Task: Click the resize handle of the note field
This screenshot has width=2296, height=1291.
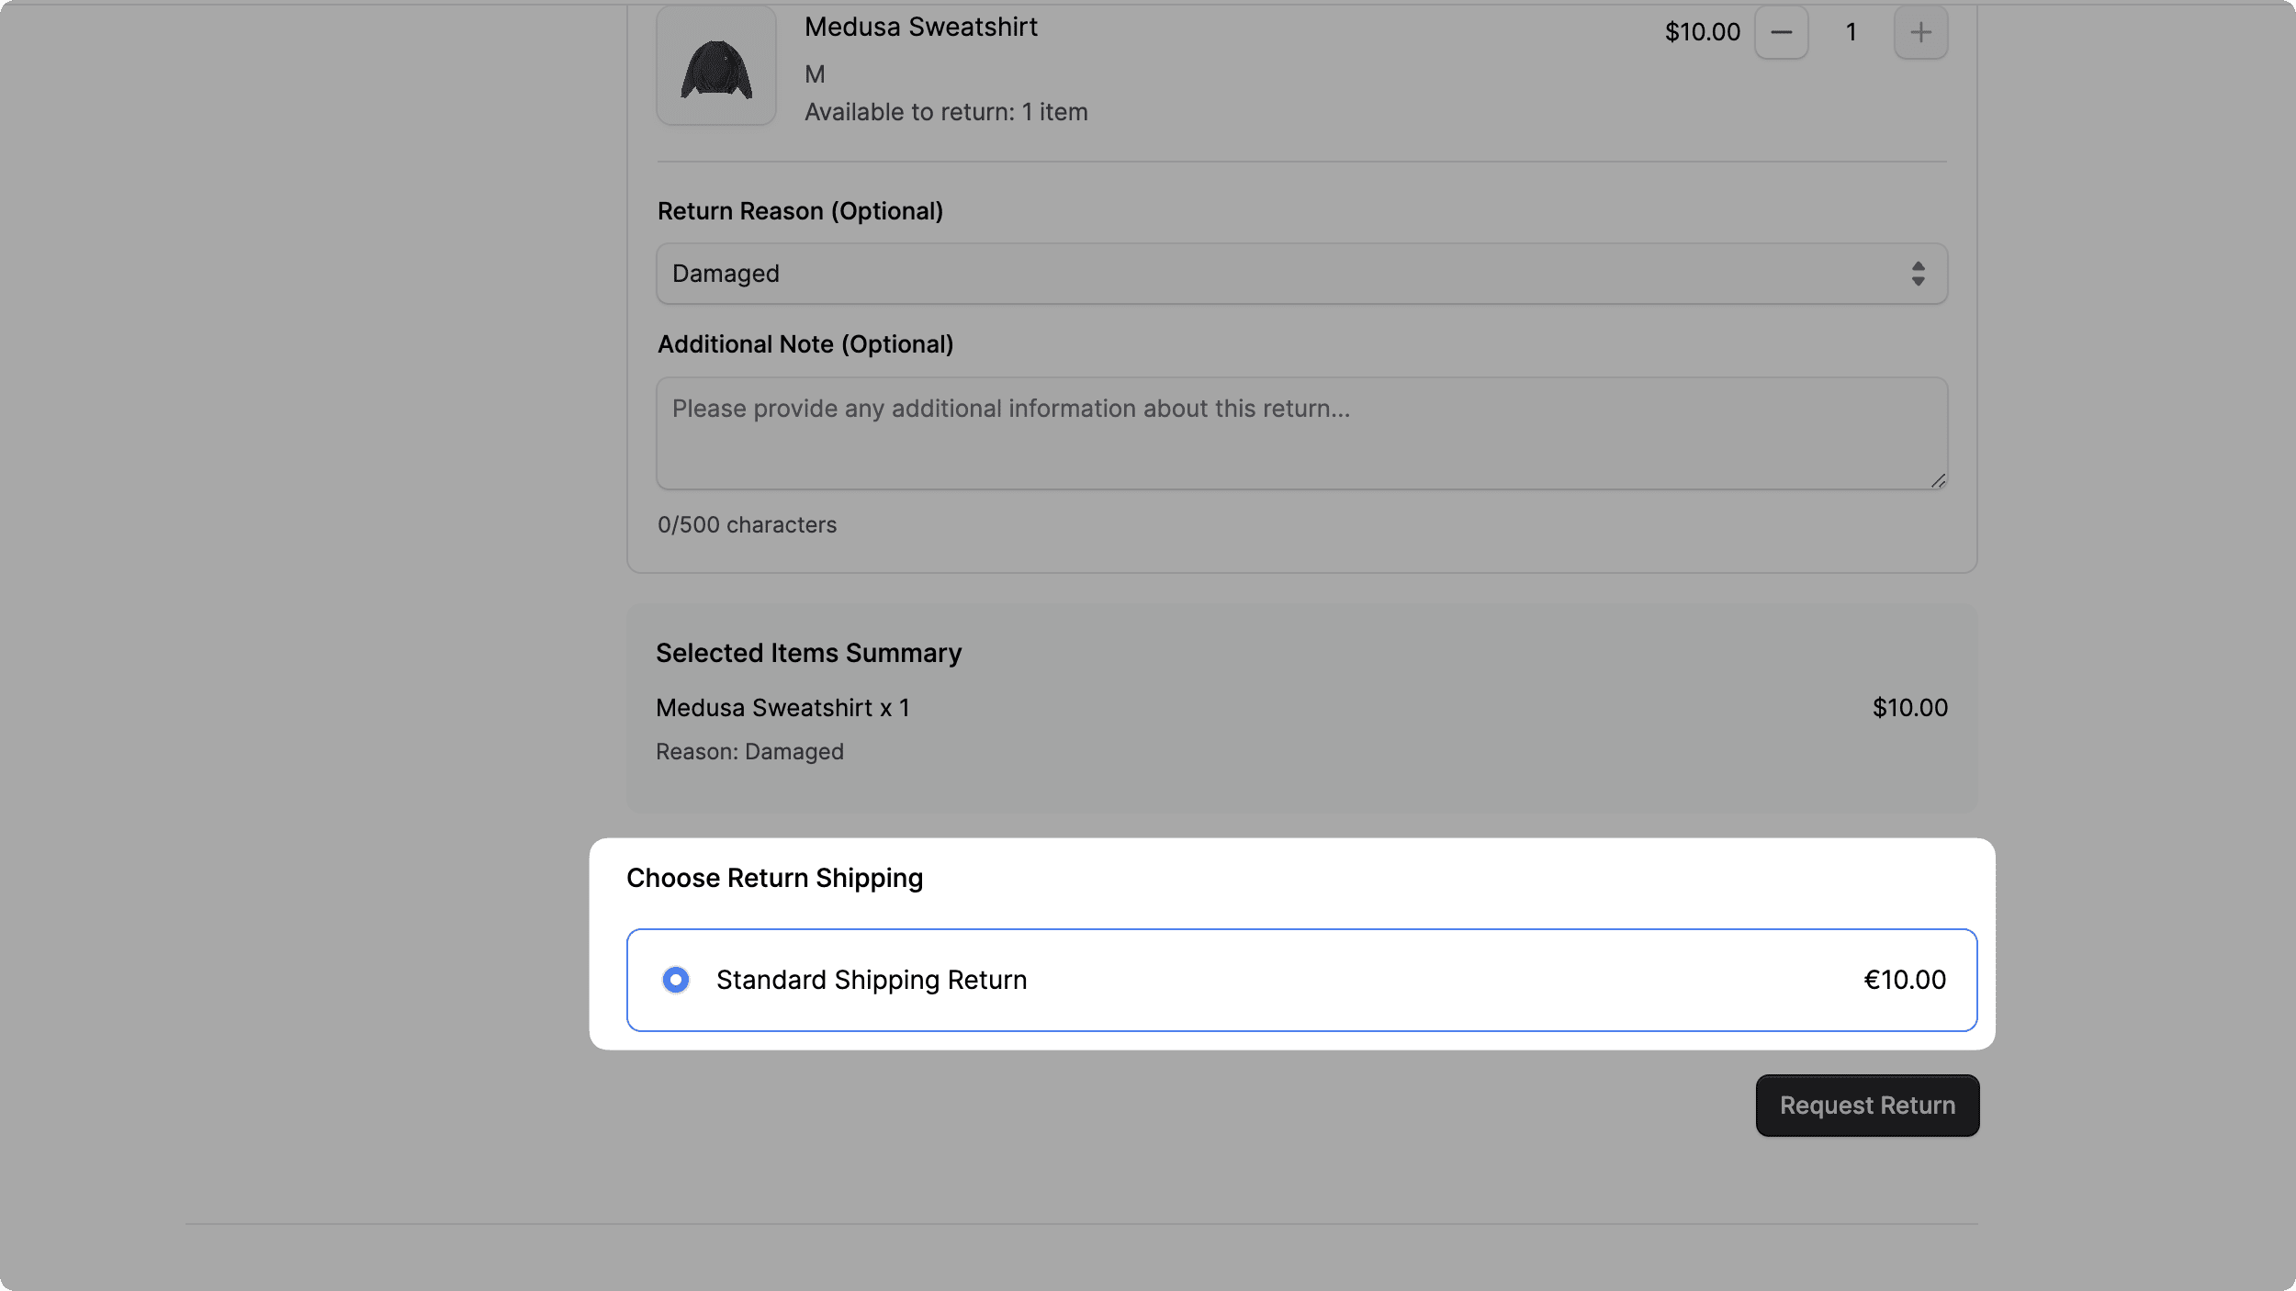Action: (1937, 481)
